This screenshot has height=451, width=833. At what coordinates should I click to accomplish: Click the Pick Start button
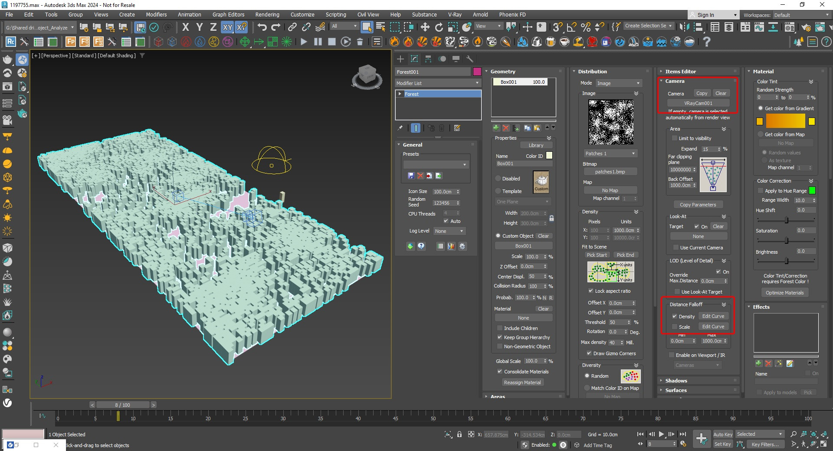pos(597,255)
